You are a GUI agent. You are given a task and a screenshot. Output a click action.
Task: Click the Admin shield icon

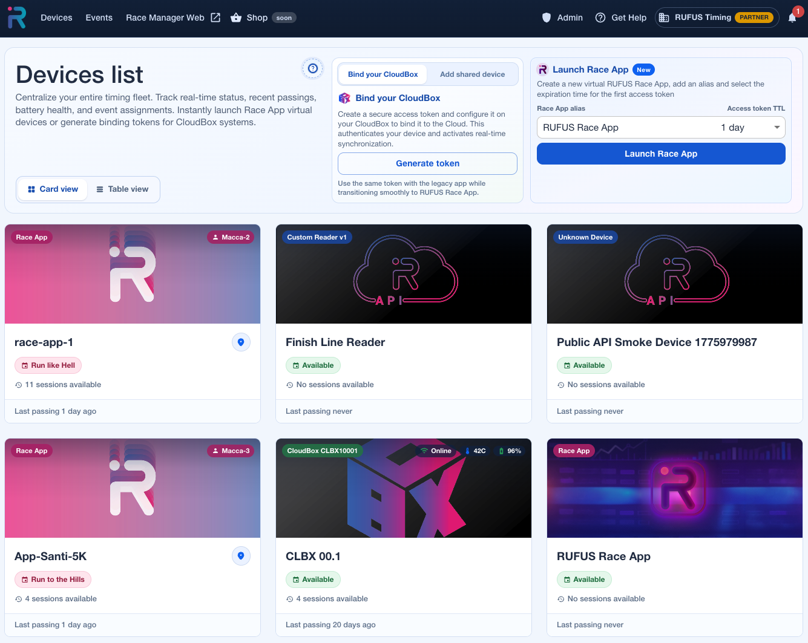[x=547, y=18]
